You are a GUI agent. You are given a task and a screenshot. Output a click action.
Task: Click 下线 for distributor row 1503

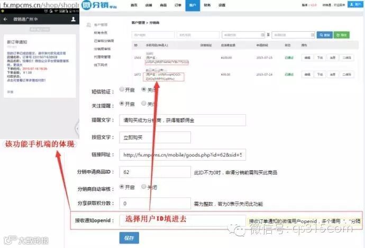[320, 58]
